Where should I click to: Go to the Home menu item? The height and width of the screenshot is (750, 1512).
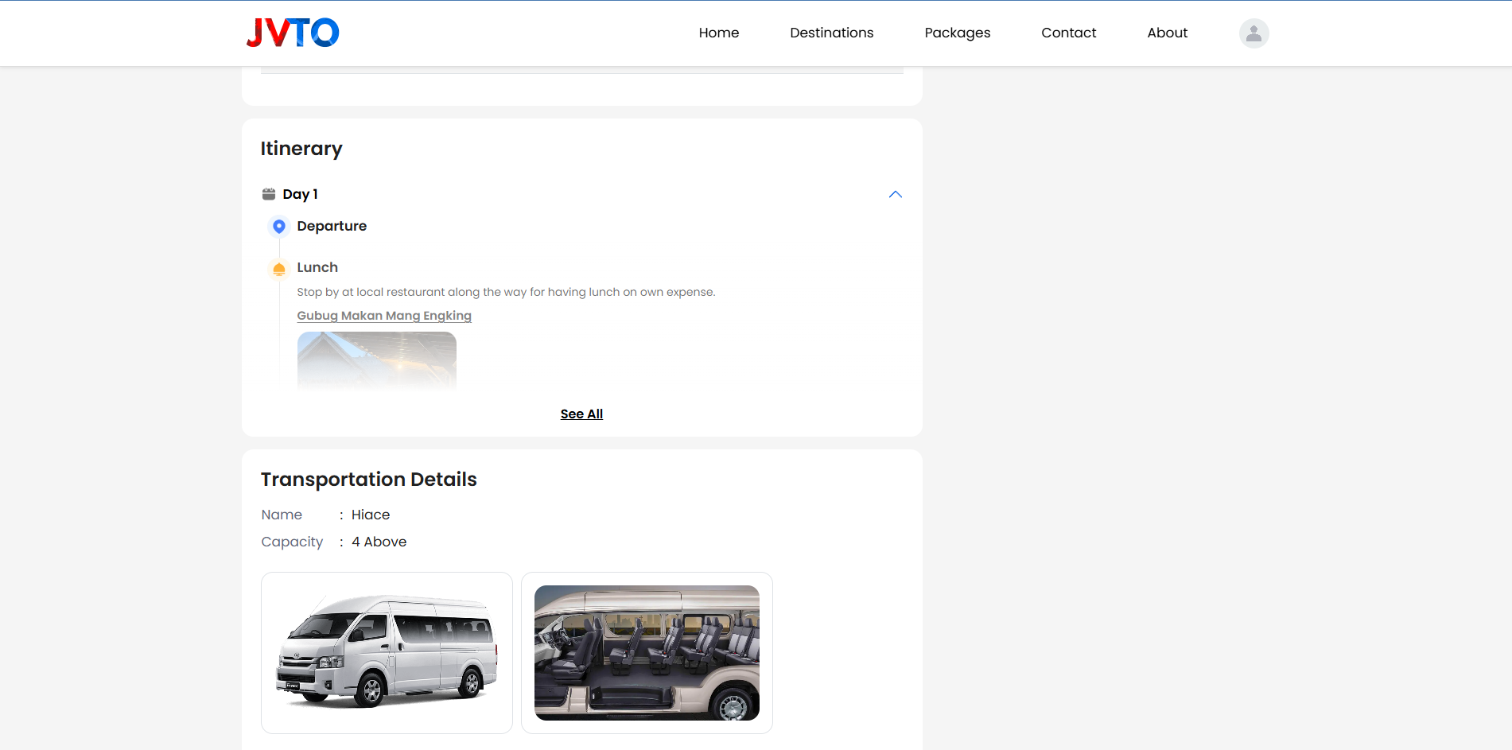718,33
